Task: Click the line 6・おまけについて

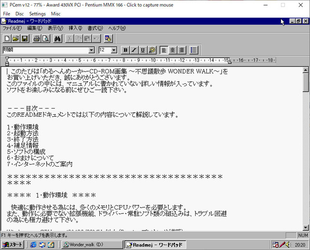Action: click(x=30, y=158)
